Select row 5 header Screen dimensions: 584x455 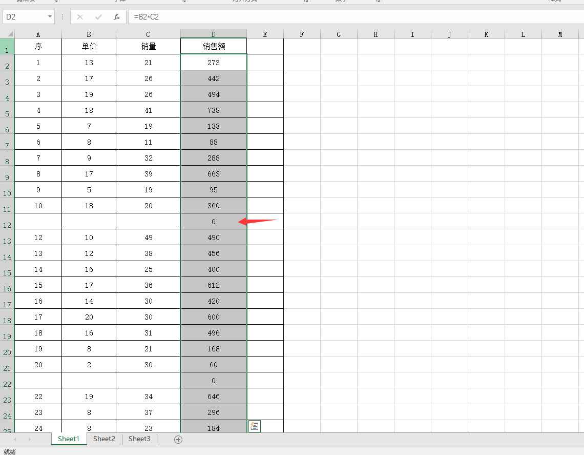coord(7,110)
